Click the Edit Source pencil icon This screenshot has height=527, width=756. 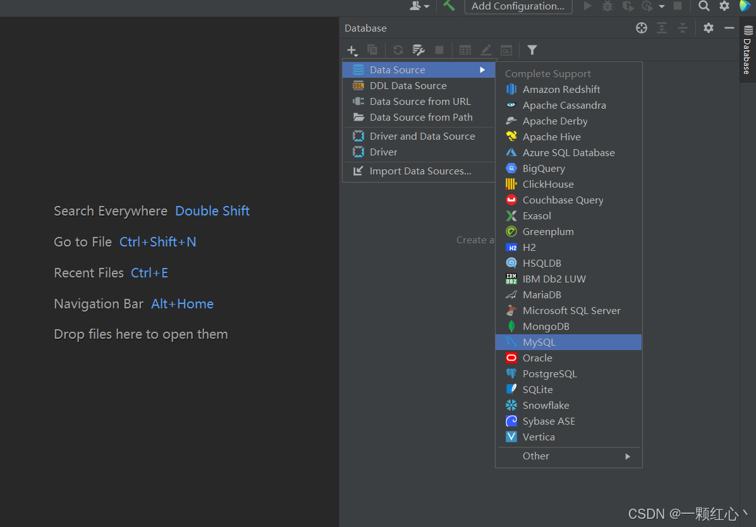pos(486,50)
